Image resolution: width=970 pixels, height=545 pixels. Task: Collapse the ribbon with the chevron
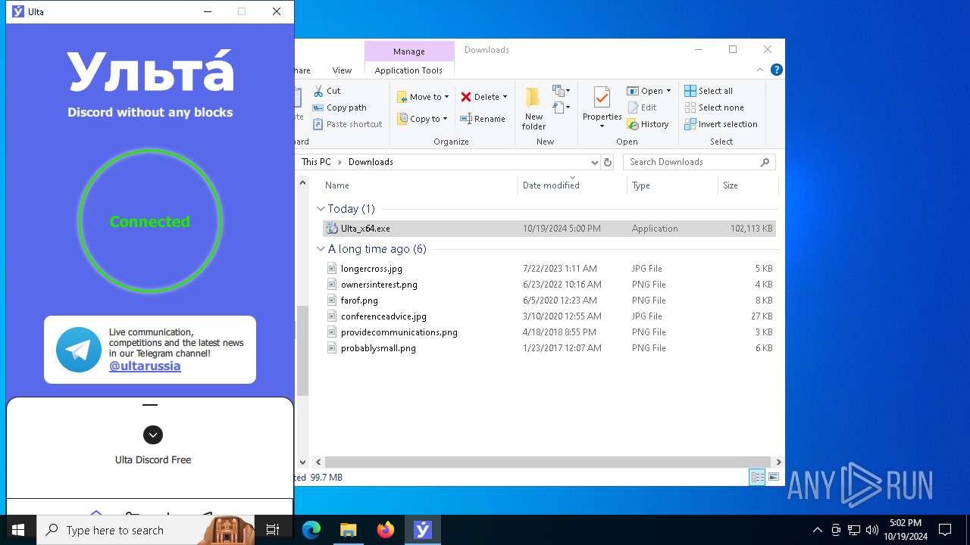point(759,70)
